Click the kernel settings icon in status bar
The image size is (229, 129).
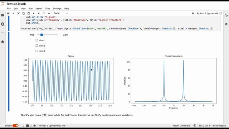point(34,126)
